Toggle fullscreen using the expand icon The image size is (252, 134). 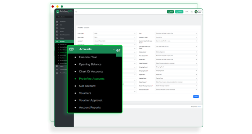tap(192, 12)
